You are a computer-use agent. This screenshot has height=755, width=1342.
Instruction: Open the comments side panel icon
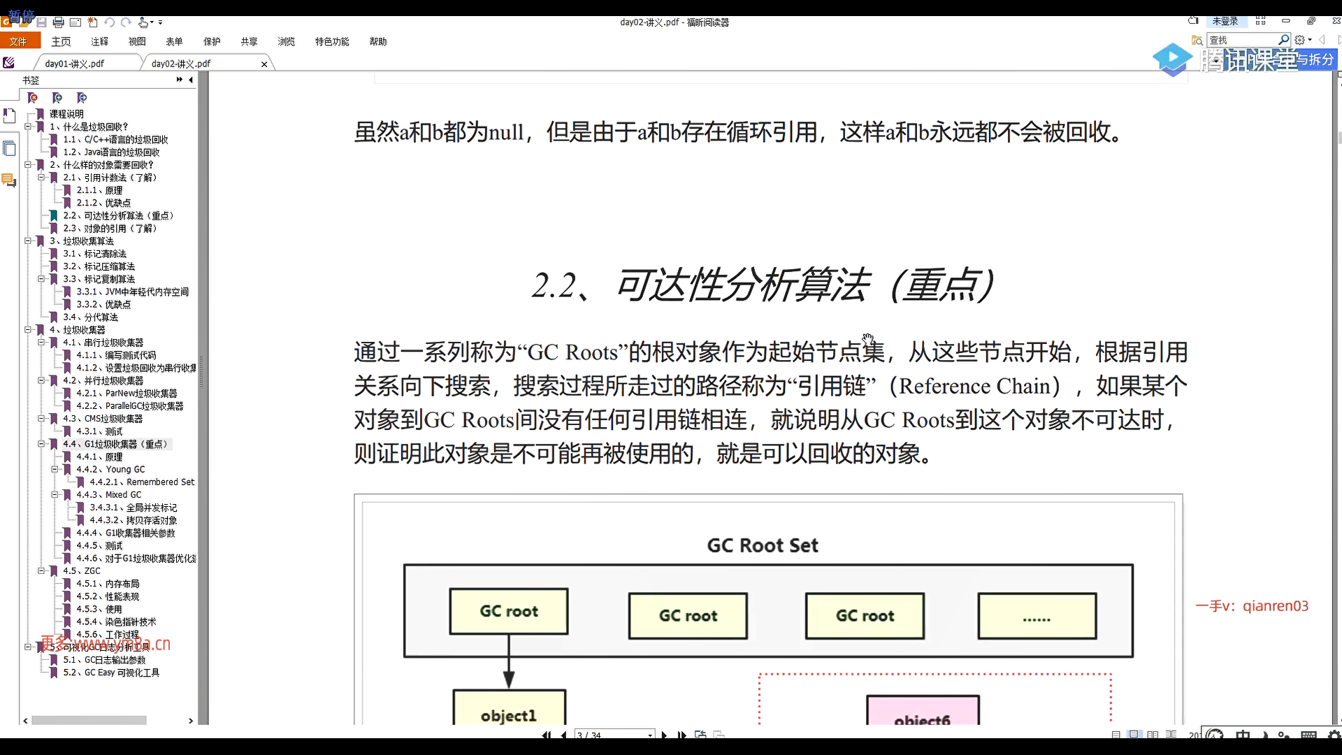tap(9, 180)
